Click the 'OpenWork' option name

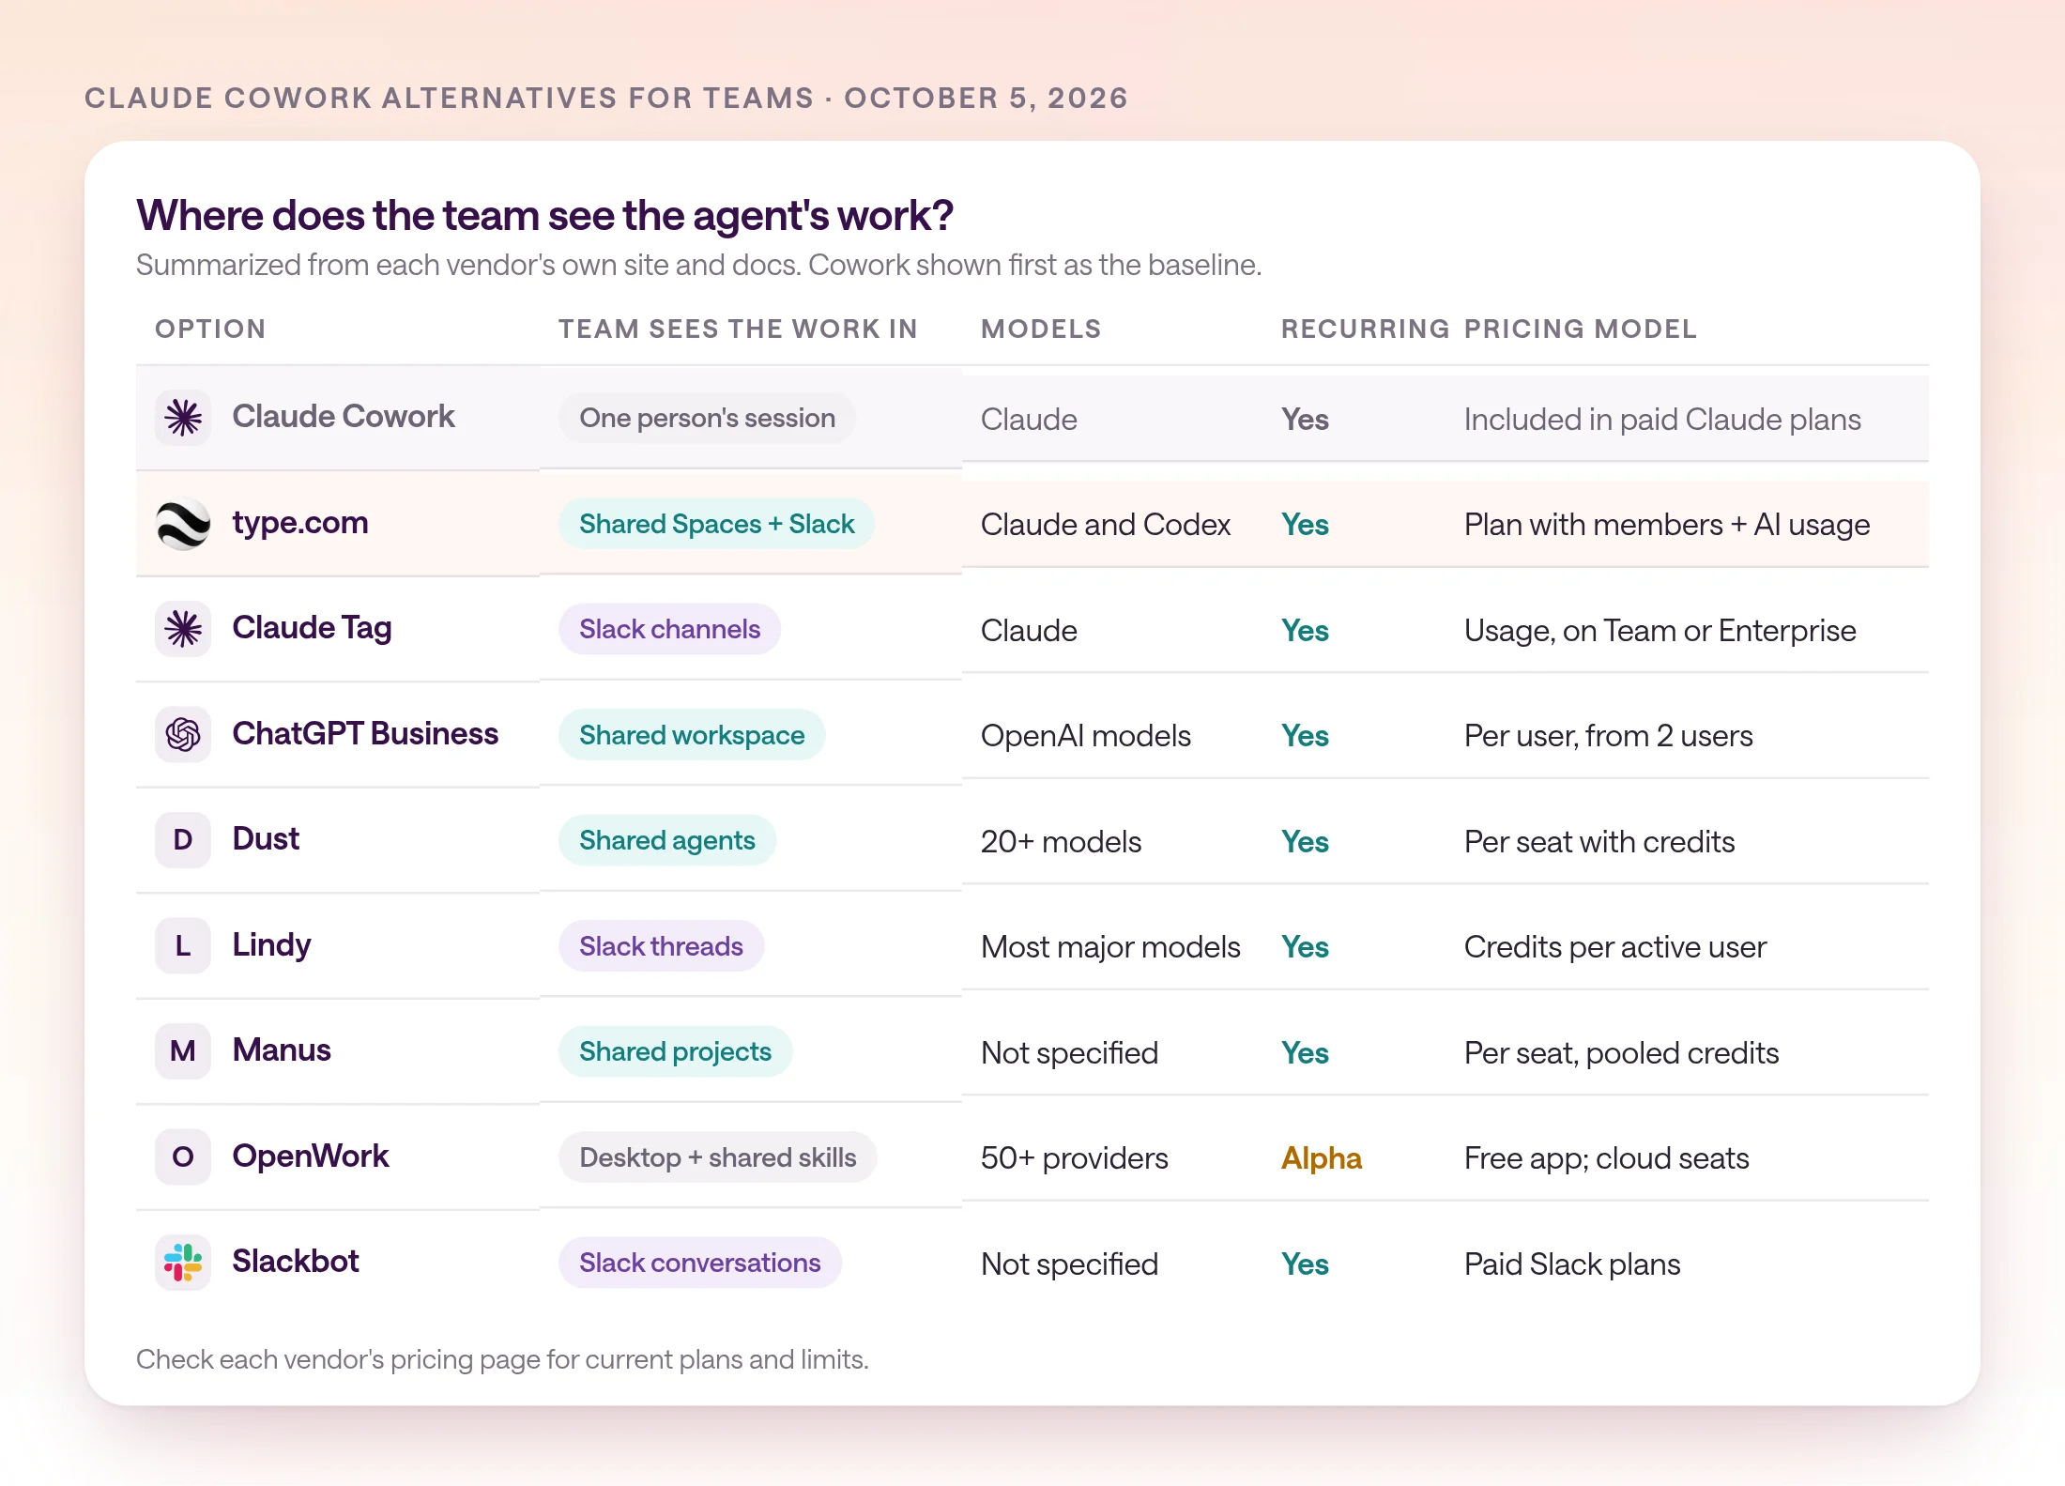coord(311,1156)
